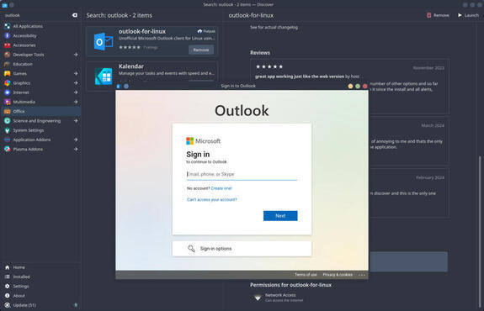
Task: Launch outlook-for-linux from the header
Action: (x=468, y=15)
